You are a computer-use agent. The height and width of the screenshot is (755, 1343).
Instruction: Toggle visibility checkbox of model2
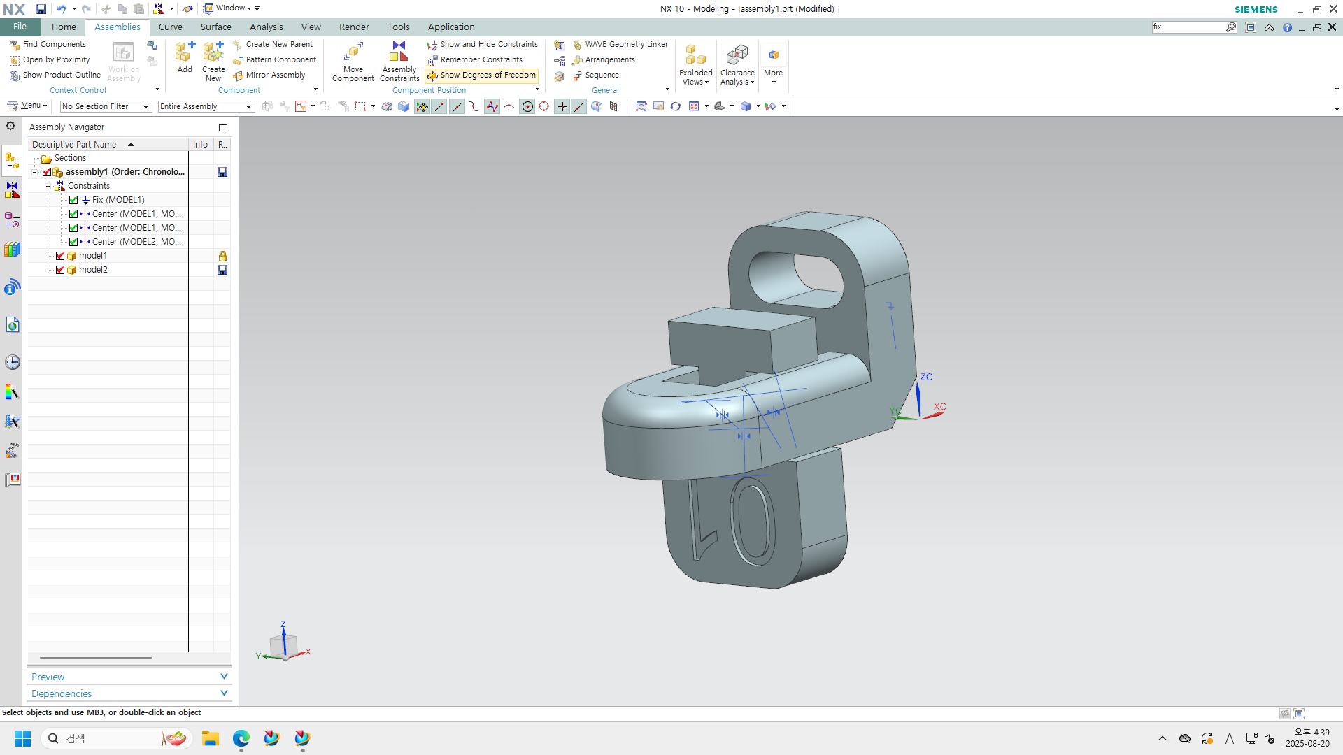point(60,270)
